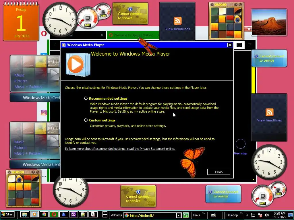Click the clock gadget beside the calendar
Image resolution: width=294 pixels, height=220 pixels.
[60, 20]
